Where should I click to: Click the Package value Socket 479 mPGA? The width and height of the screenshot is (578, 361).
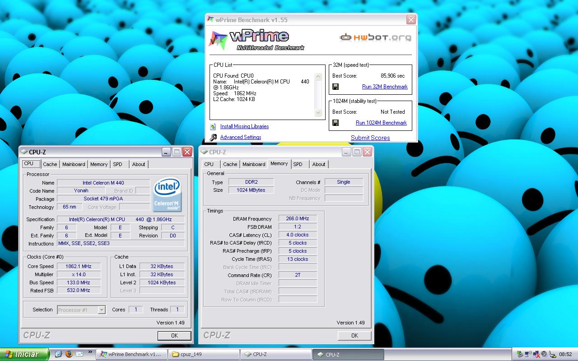(x=103, y=199)
